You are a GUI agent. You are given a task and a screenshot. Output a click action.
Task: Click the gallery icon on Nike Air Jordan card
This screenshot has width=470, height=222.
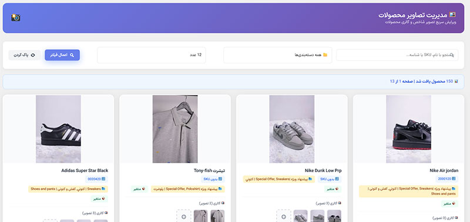point(456,218)
